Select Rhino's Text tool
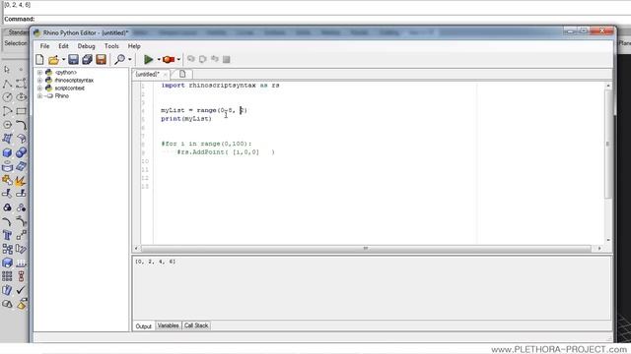Image resolution: width=631 pixels, height=354 pixels. (x=7, y=235)
